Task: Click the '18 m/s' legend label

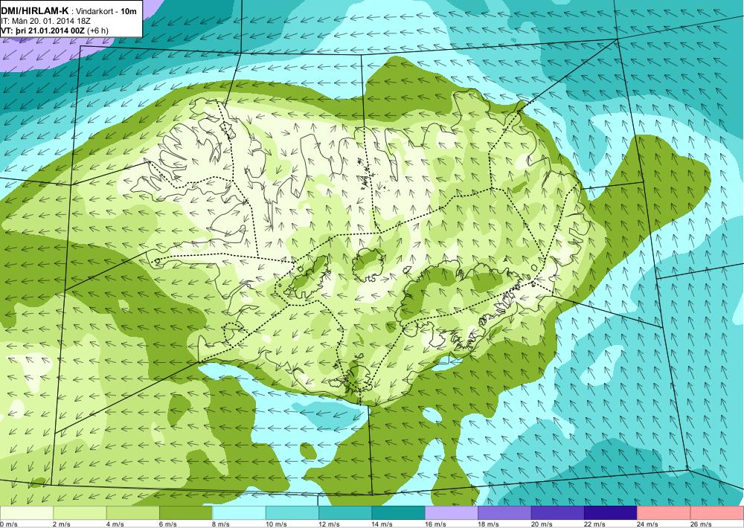Action: (488, 524)
